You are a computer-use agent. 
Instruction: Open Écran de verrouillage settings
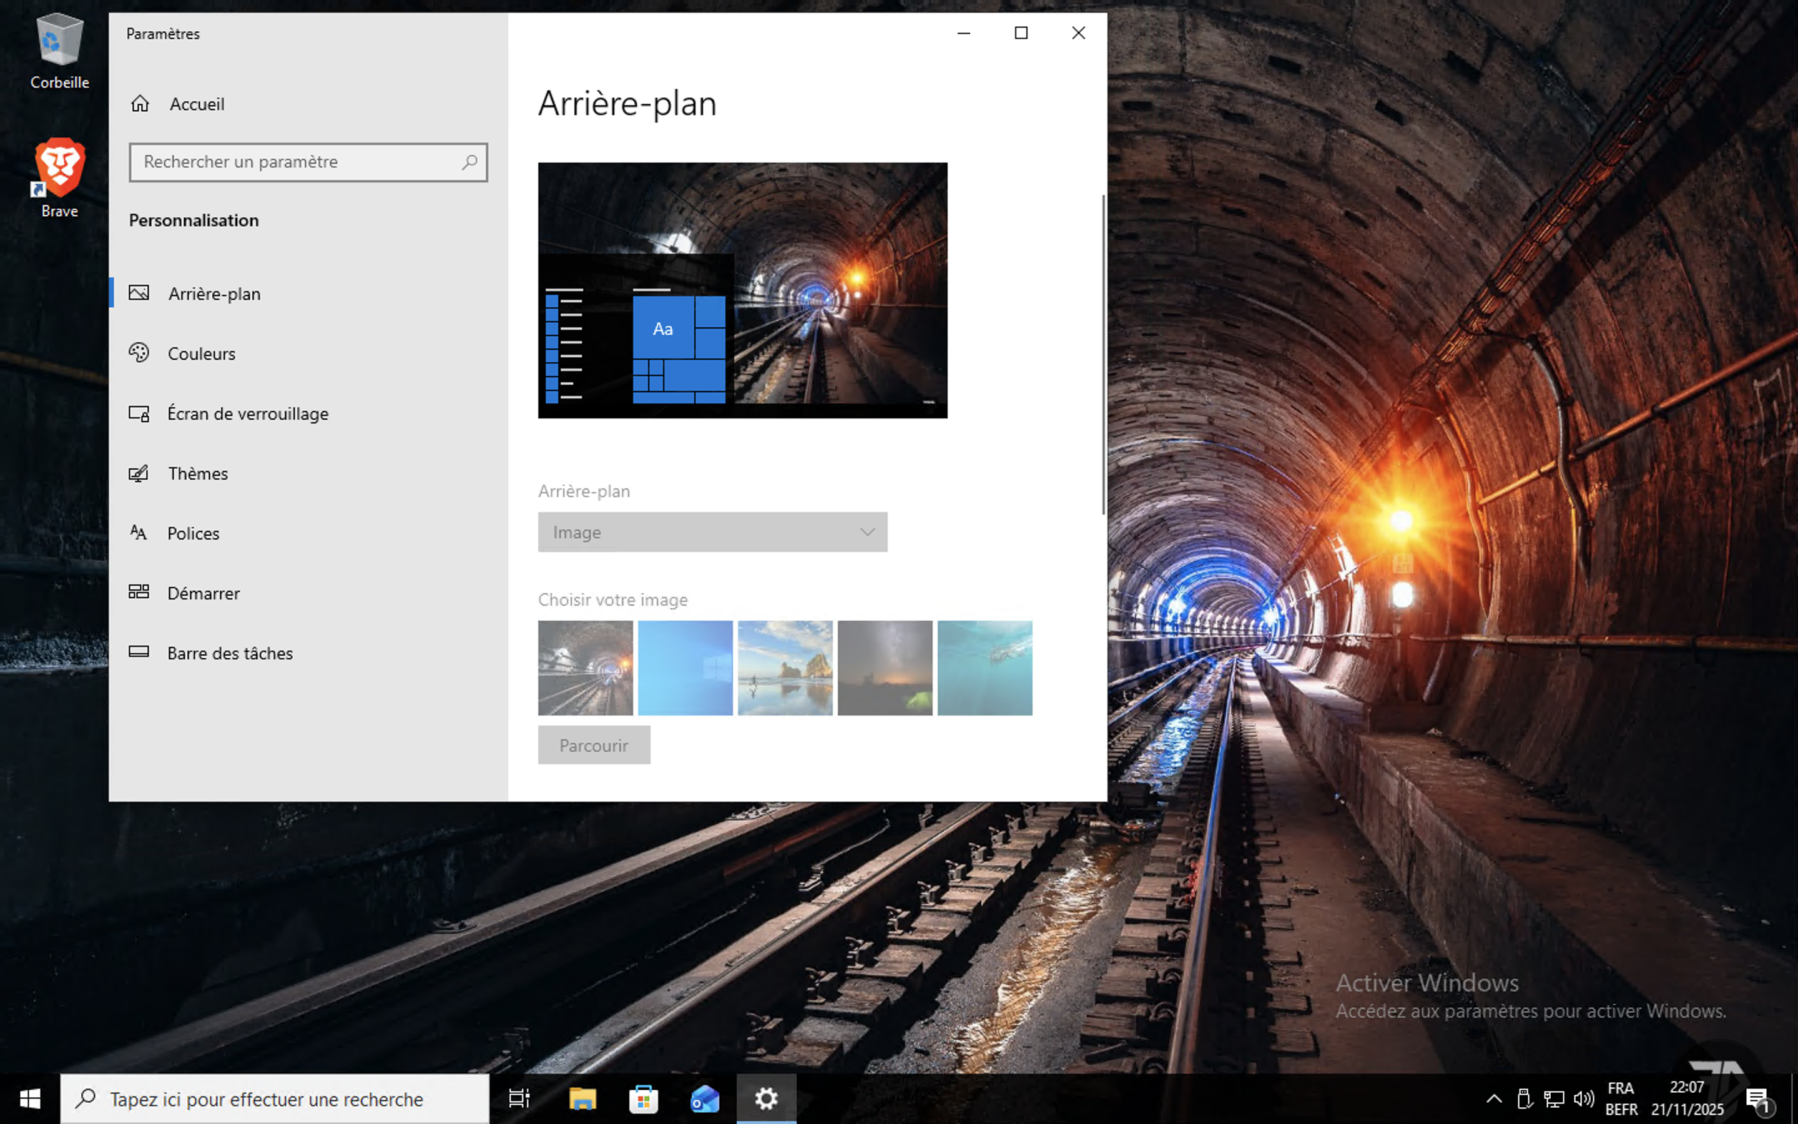pyautogui.click(x=247, y=414)
